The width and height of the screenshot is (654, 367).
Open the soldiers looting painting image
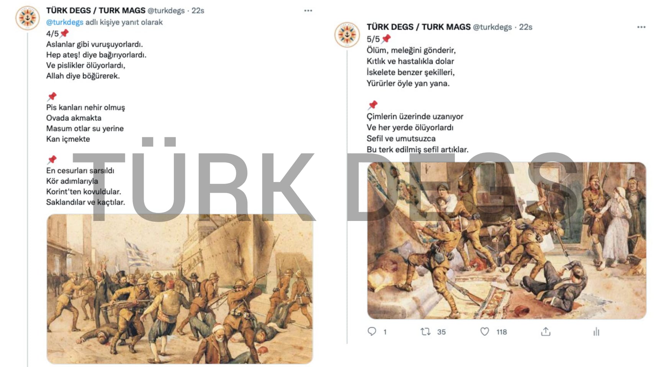coord(507,240)
